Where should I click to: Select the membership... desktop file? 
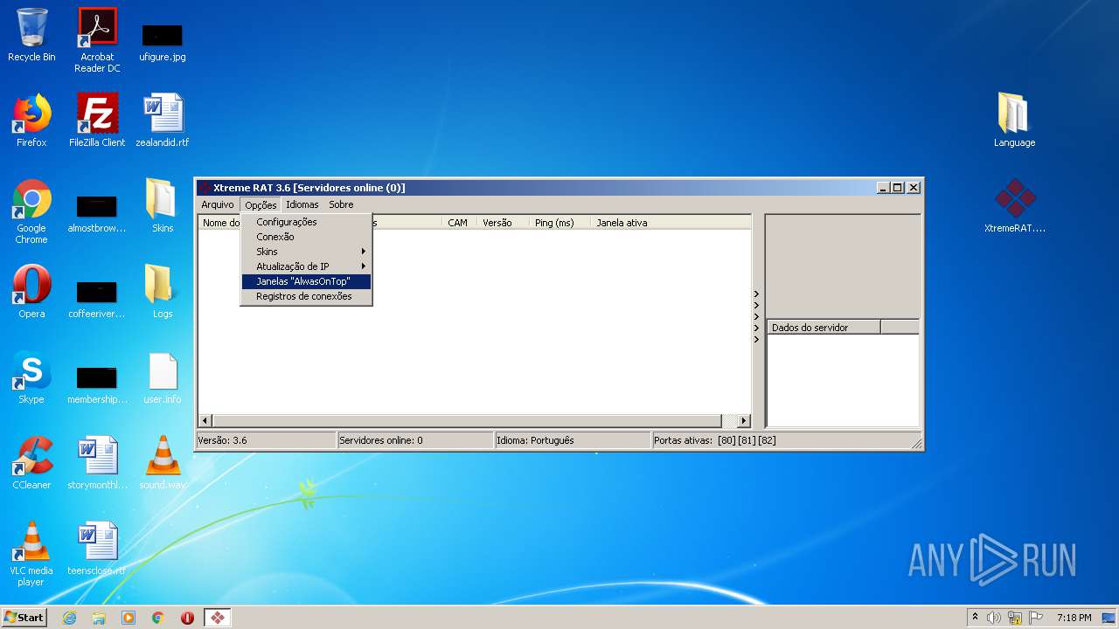click(97, 384)
